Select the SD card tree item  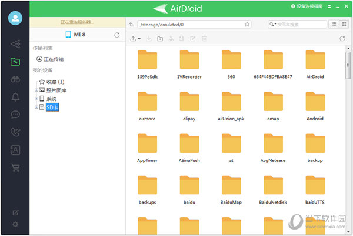click(52, 107)
